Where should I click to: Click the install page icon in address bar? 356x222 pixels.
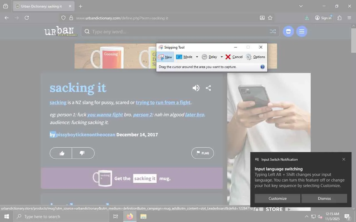click(x=262, y=18)
